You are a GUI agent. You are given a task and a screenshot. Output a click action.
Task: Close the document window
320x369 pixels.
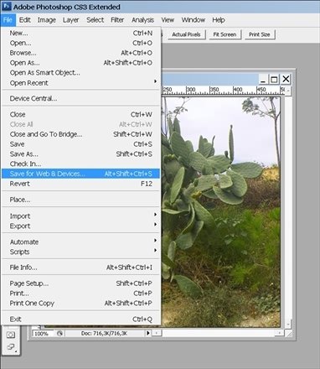[x=286, y=79]
